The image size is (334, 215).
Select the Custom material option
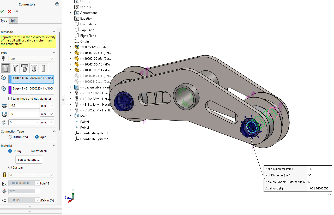[x=10, y=168]
